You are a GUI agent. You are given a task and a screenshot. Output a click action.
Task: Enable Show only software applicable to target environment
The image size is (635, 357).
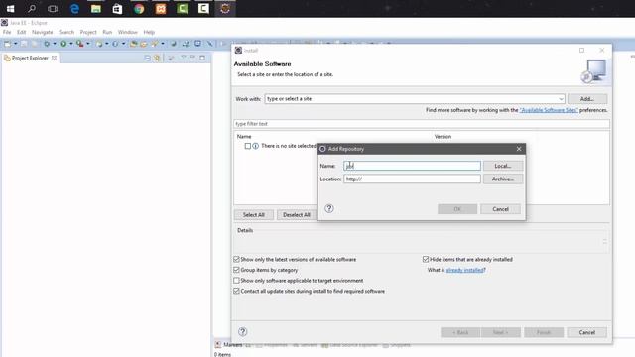coord(236,280)
